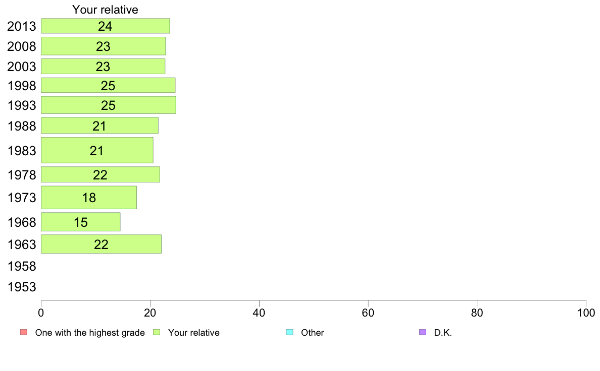Select the 2008 bar showing 23
Viewport: 600px width, 371px height.
pyautogui.click(x=104, y=46)
